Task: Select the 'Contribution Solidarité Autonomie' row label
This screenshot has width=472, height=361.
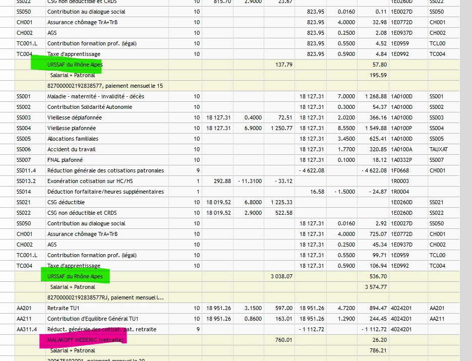Action: 90,107
